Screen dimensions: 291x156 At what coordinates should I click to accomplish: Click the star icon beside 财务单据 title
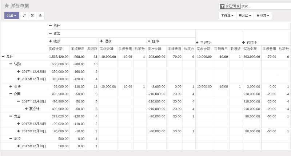(7, 6)
